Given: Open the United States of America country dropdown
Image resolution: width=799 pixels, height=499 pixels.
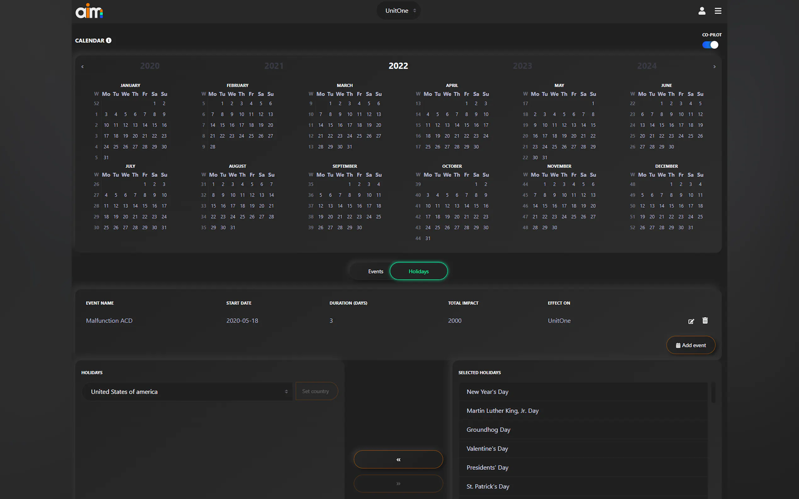Looking at the screenshot, I should coord(187,392).
